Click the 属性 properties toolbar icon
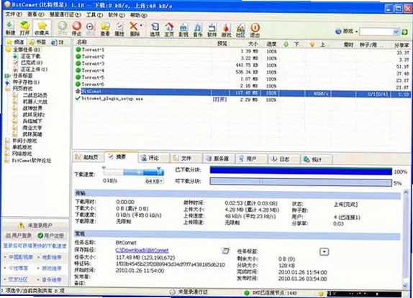This screenshot has height=298, width=413. (119, 29)
